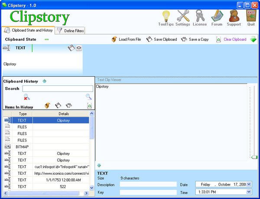Click down arrow below text viewer
Viewport: 260px width, 199px height.
99,165
